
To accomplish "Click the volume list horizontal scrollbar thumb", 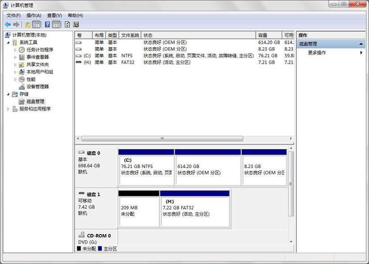I will (162, 139).
